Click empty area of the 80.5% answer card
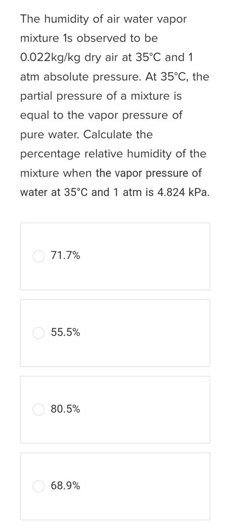Viewport: 240px width, 525px height. point(143,409)
